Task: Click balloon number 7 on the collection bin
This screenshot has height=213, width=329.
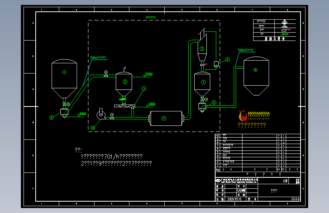Action: click(203, 82)
